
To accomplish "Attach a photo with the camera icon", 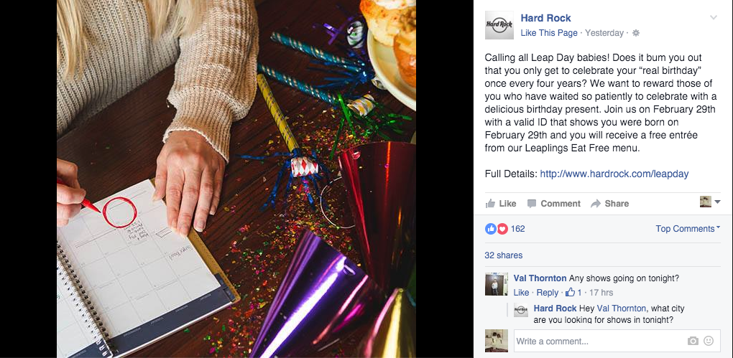I will 693,341.
